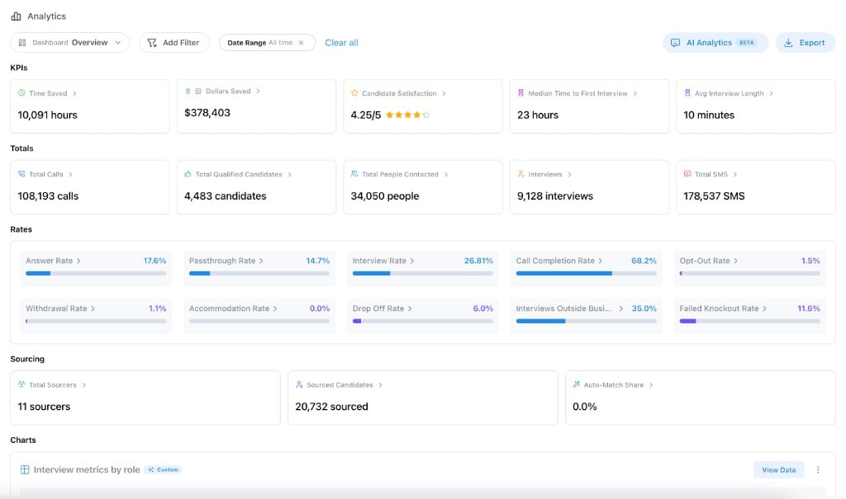Screen dimensions: 846x499
Task: Expand Passthrough Rate chevron
Action: (262, 261)
